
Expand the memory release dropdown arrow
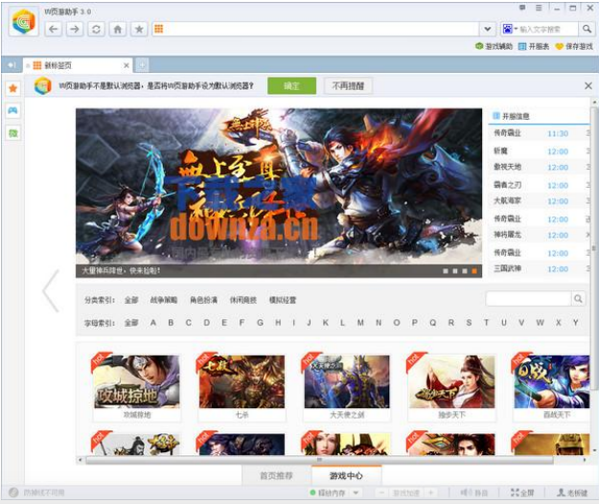[x=356, y=493]
